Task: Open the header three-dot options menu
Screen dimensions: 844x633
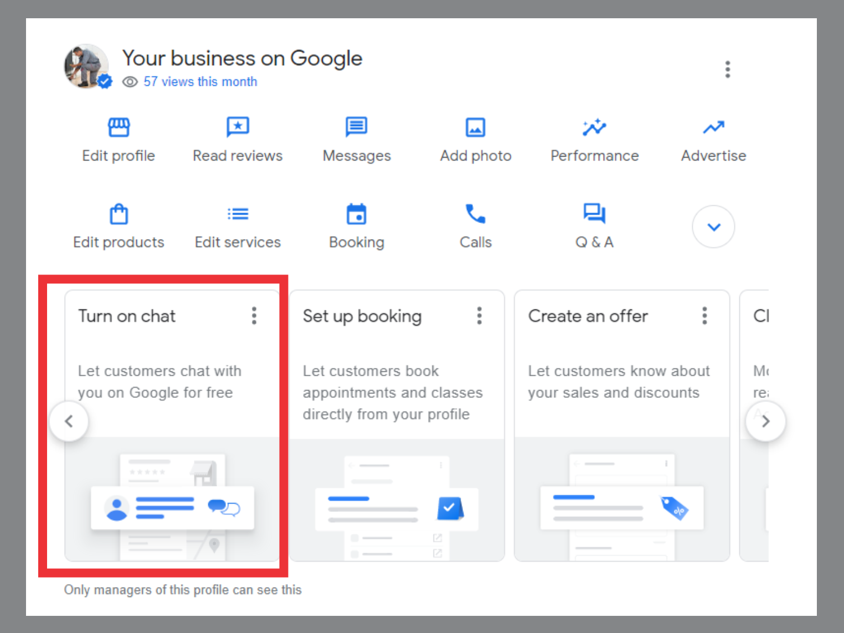Action: 728,69
